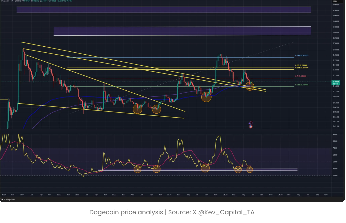The width and height of the screenshot is (346, 223).
Task: Click the 2023 label on the time axis
Action: tap(114, 195)
